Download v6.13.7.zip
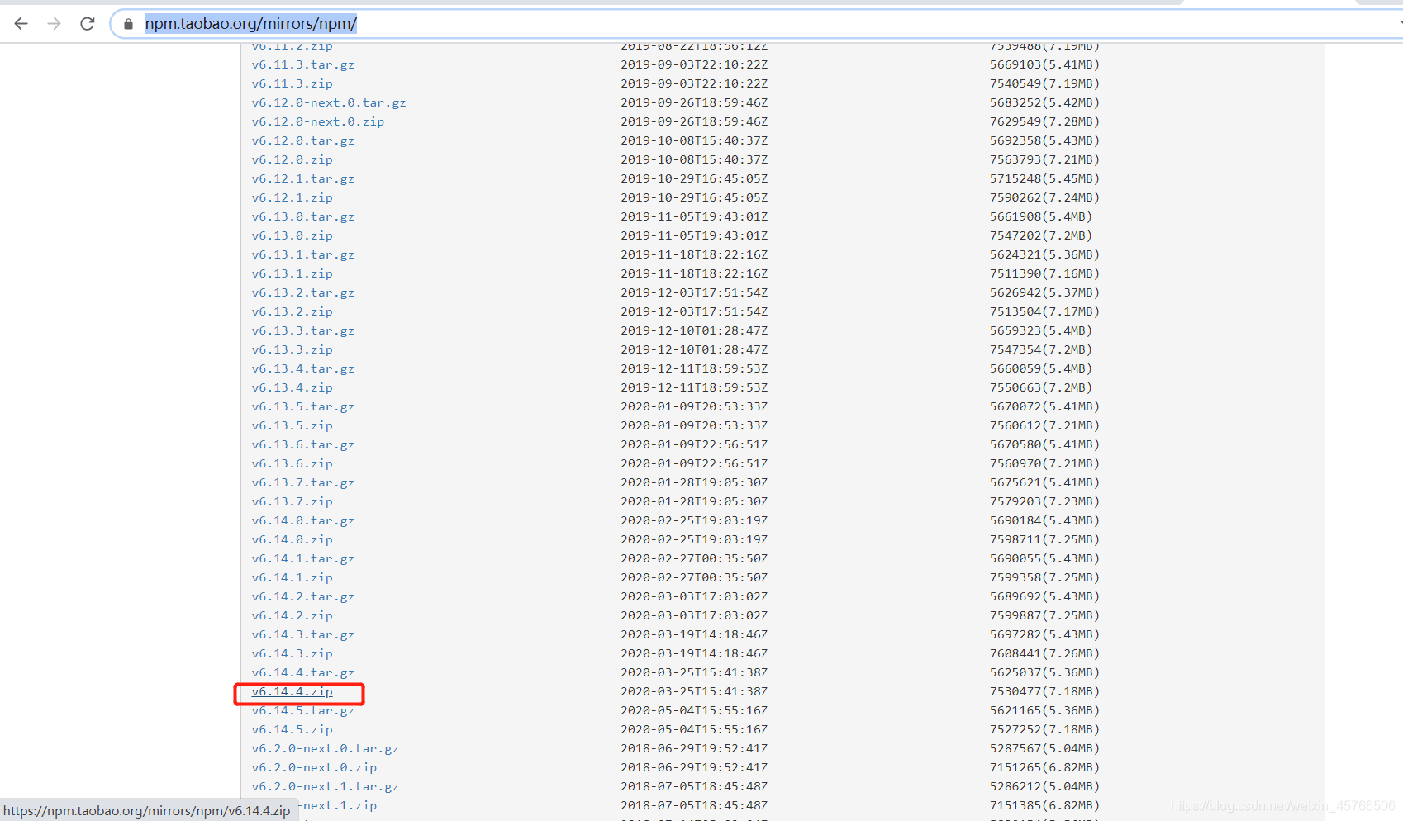Screen dimensions: 1403x821 [292, 501]
